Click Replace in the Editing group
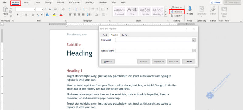The width and height of the screenshot is (243, 110). tap(177, 12)
